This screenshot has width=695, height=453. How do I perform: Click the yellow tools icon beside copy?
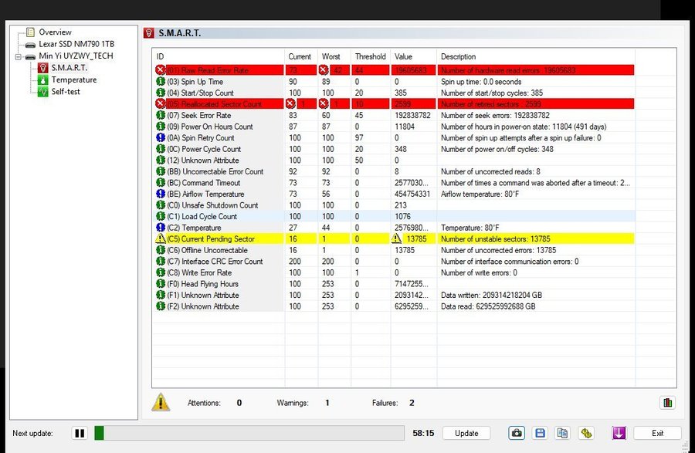pos(586,433)
